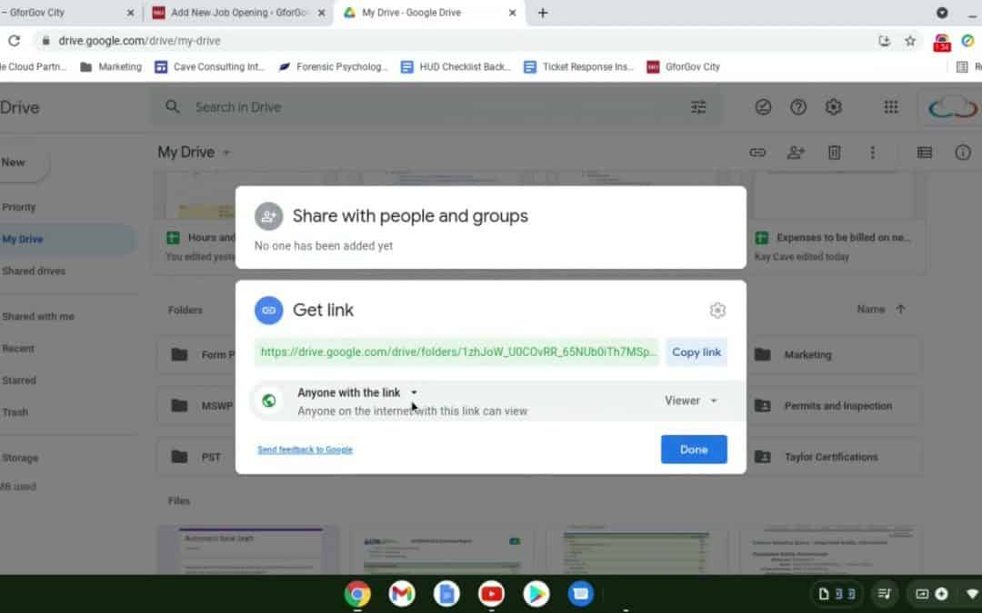Viewport: 982px width, 613px height.
Task: Reload the page with the refresh icon
Action: point(14,41)
